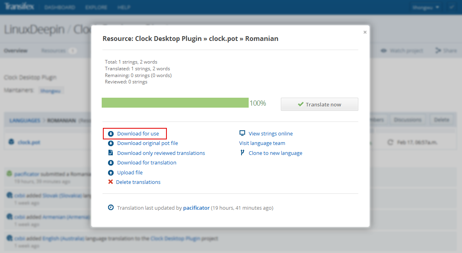The height and width of the screenshot is (253, 462).
Task: Click the fork icon beside Clone to new language
Action: click(x=242, y=153)
